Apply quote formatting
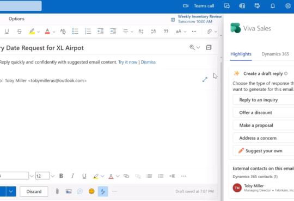The width and height of the screenshot is (294, 201). click(x=166, y=32)
